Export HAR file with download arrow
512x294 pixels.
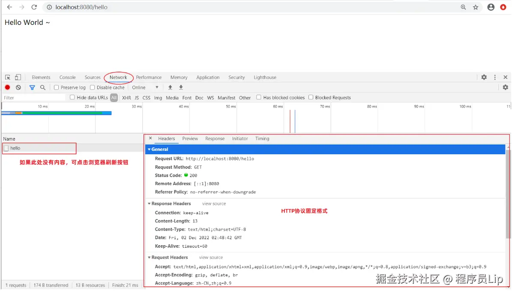pos(181,87)
